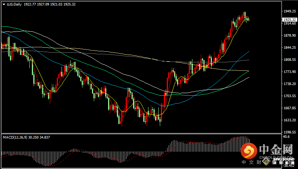The height and width of the screenshot is (169, 298).
Task: Click the 1598.55 price axis label
Action: [x=290, y=132]
